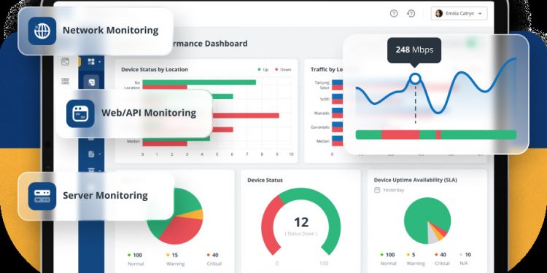Screen dimensions: 547x273
Task: Open the help question mark icon
Action: click(x=394, y=14)
